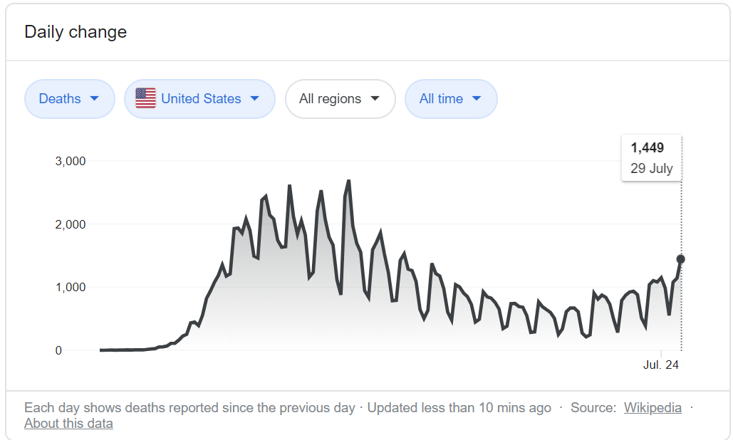The height and width of the screenshot is (440, 733).
Task: Click the United States flag icon
Action: [x=145, y=98]
